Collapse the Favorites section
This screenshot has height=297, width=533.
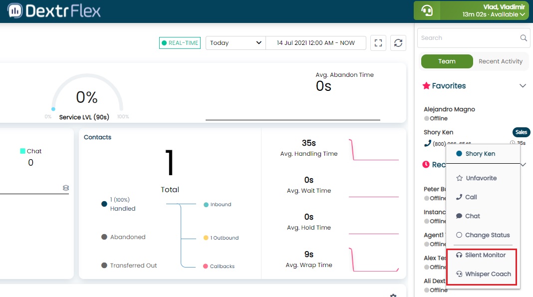coord(523,86)
